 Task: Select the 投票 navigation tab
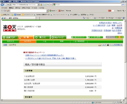click(x=26, y=37)
